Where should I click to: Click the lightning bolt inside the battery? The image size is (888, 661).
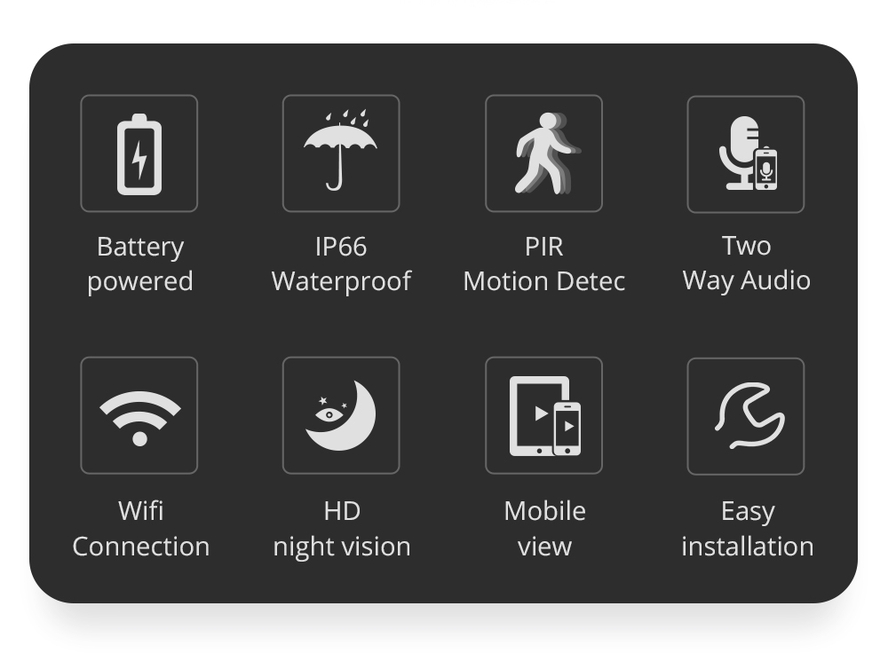pos(139,159)
